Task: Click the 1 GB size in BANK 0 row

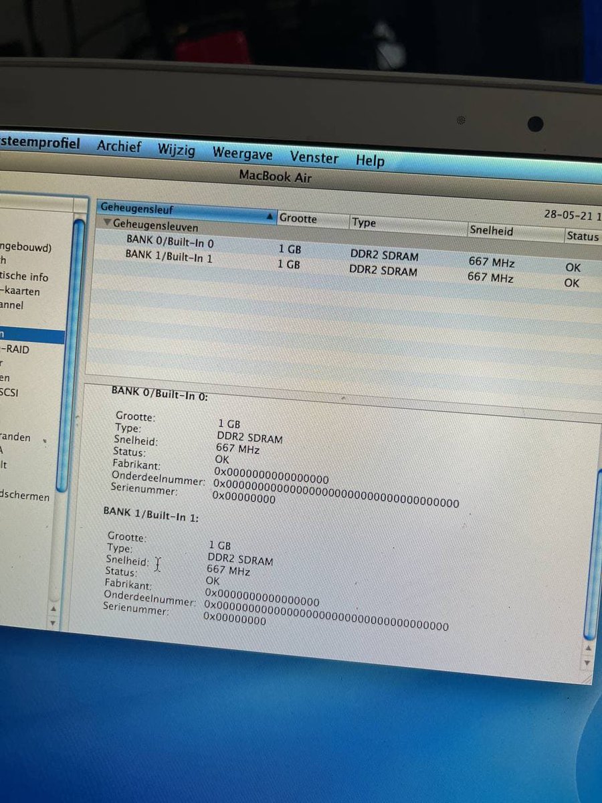Action: coord(290,249)
